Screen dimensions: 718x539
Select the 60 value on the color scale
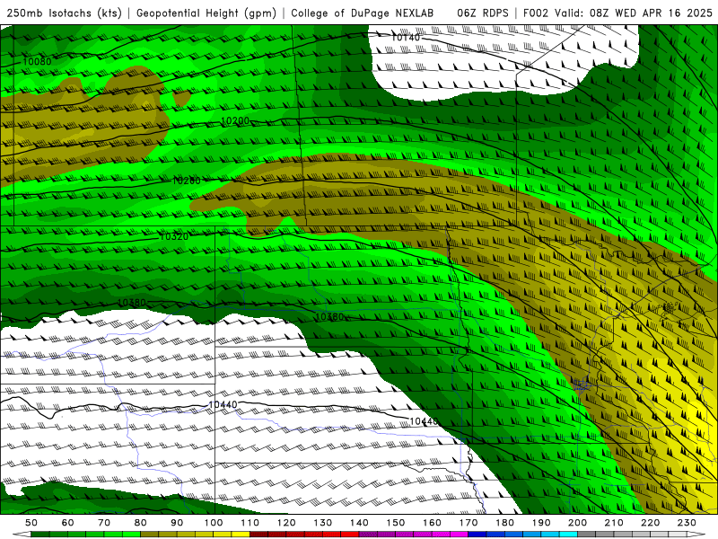(67, 523)
